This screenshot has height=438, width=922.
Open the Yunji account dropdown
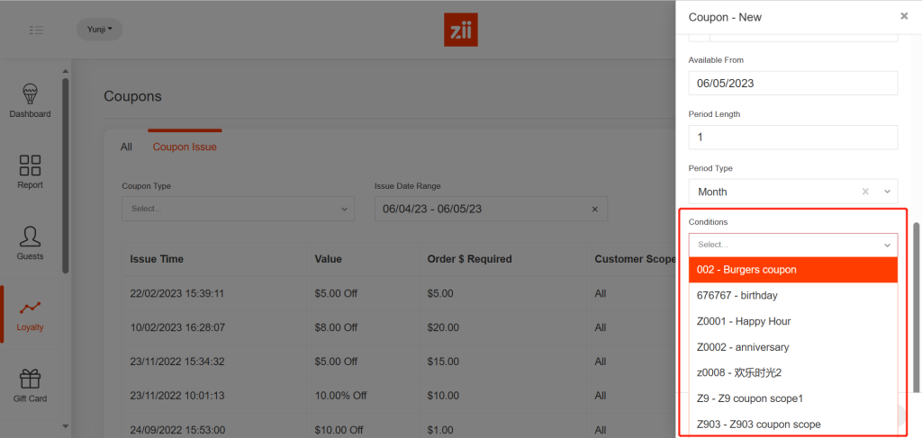99,30
